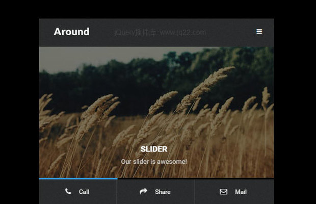
Task: Click the jQuery watermark text in header
Action: click(160, 32)
